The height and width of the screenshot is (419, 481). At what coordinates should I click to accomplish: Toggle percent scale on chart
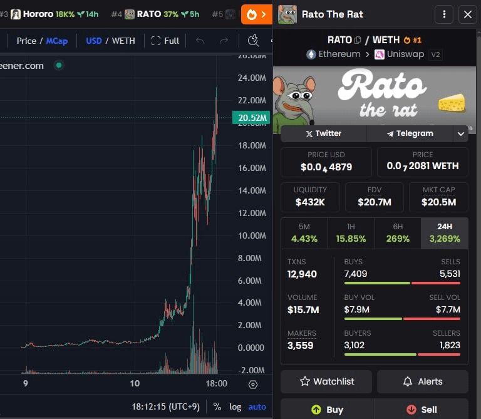click(x=217, y=406)
